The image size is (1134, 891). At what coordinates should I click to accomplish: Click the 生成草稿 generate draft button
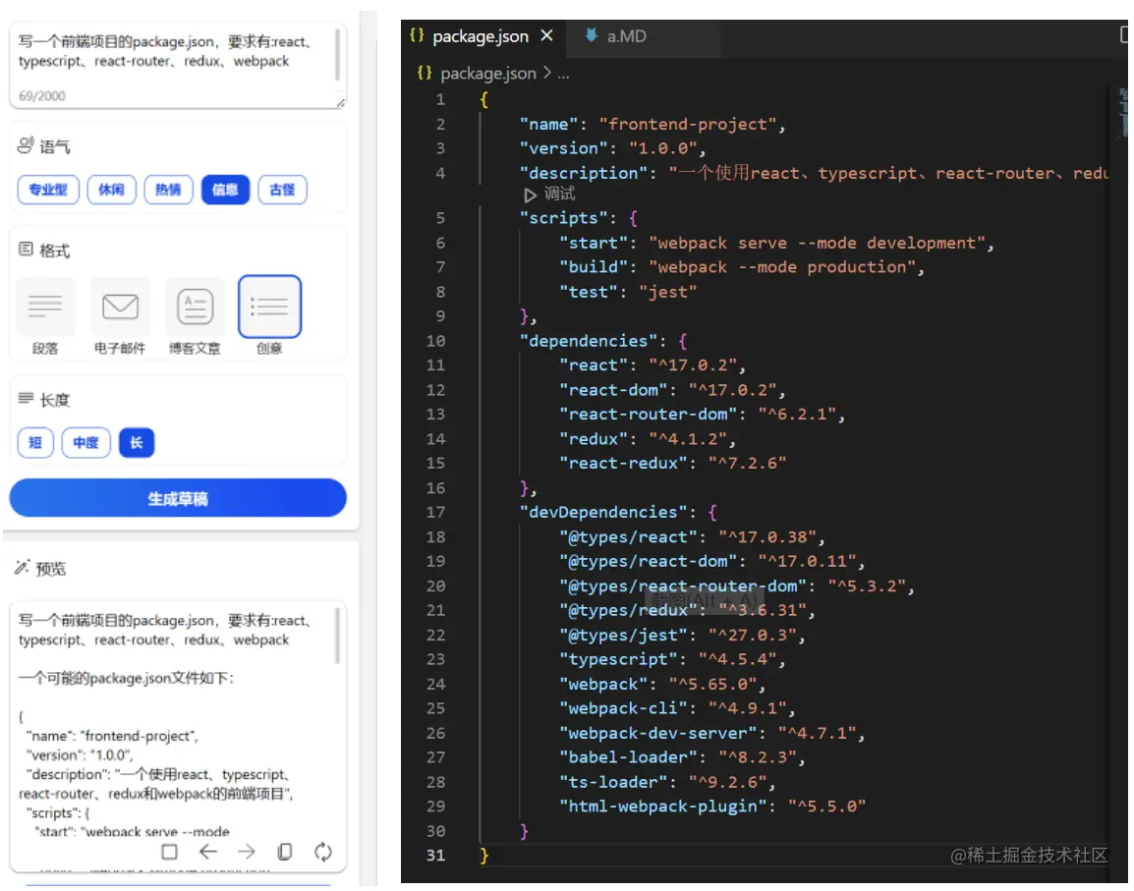(178, 498)
